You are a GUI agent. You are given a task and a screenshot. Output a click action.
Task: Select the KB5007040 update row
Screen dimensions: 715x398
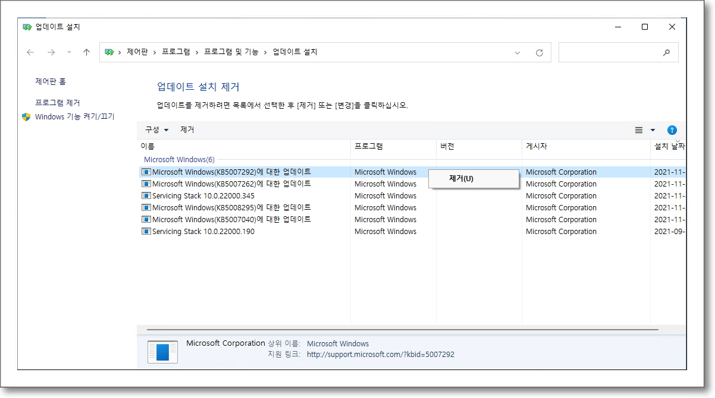(x=412, y=220)
